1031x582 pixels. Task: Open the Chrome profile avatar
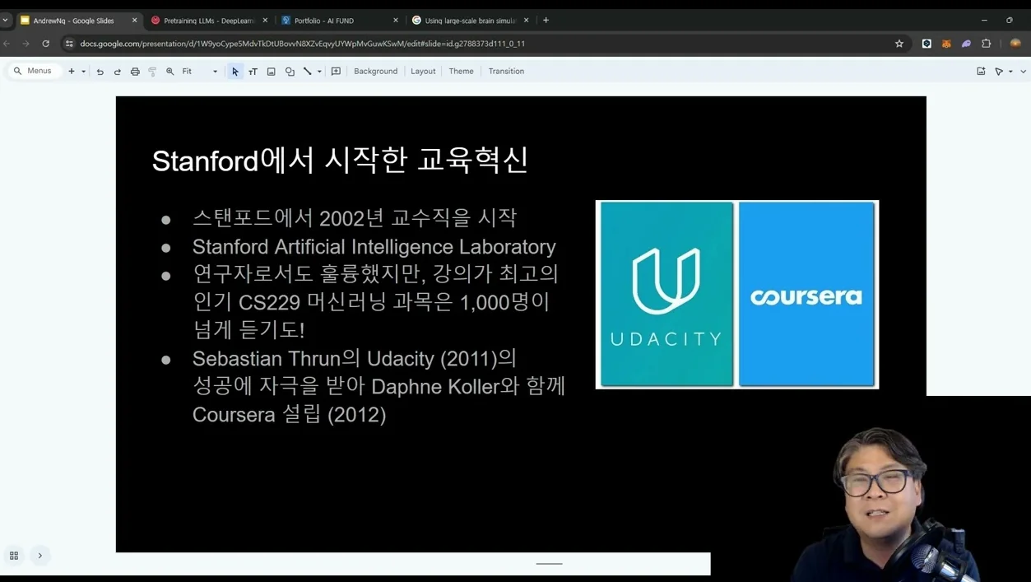[1015, 44]
